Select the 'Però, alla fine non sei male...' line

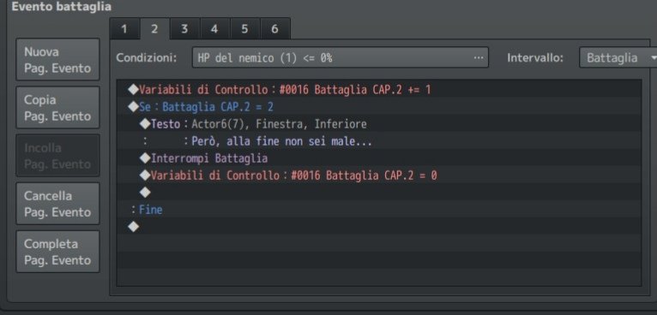(x=379, y=141)
